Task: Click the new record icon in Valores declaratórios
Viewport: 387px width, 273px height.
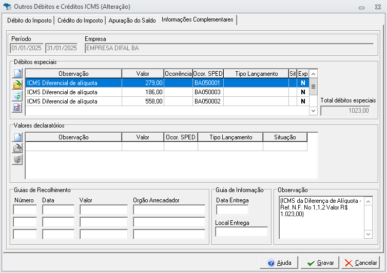Action: point(17,137)
